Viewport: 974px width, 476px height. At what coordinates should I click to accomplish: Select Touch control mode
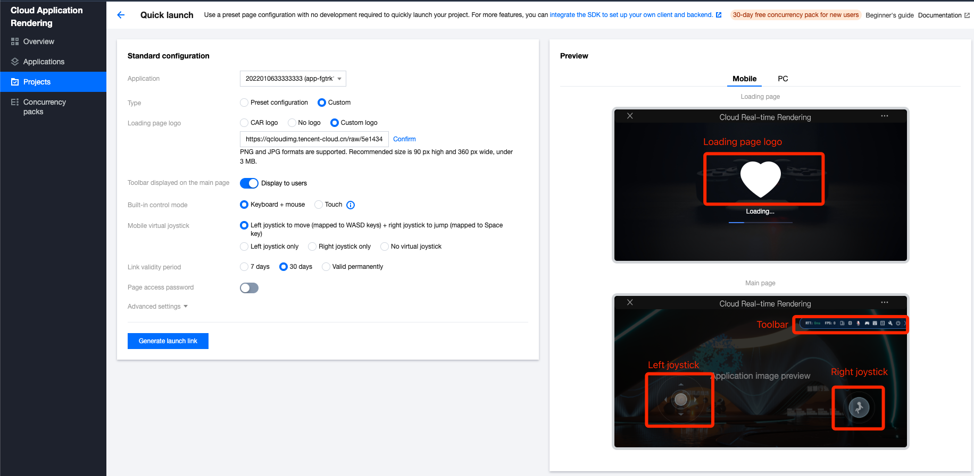coord(319,205)
